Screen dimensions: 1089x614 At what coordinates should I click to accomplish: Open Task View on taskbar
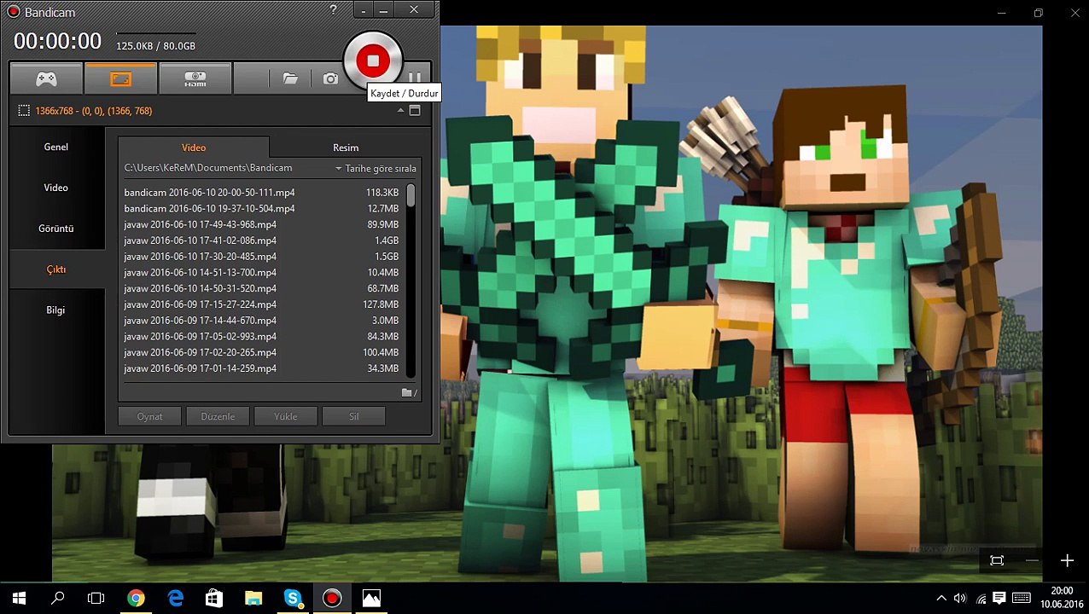tap(96, 599)
